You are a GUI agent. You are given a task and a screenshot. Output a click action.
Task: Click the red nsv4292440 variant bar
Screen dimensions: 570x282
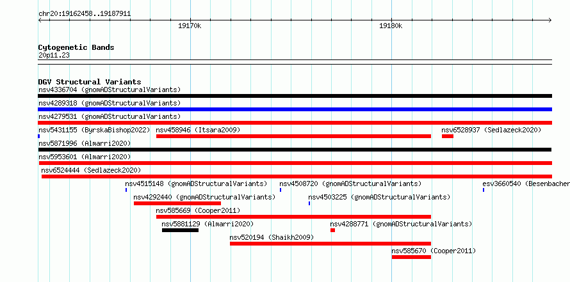(x=177, y=203)
